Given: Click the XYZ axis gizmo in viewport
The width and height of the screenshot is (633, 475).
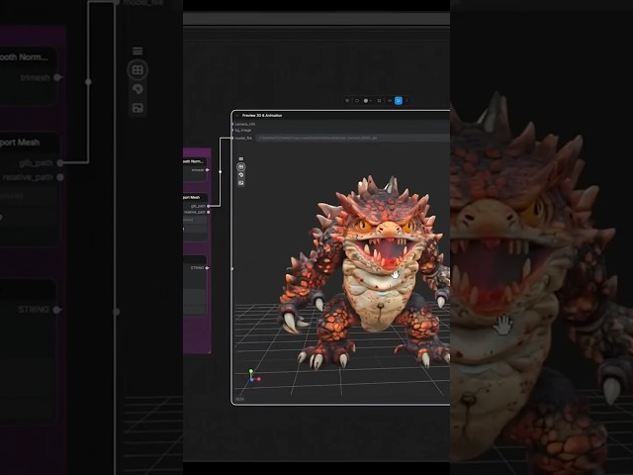Looking at the screenshot, I should point(253,376).
